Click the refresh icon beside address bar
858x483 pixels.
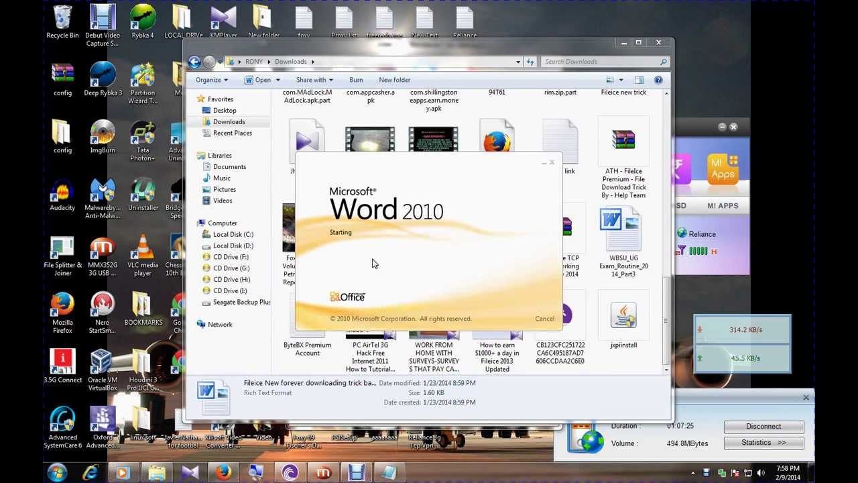(530, 62)
